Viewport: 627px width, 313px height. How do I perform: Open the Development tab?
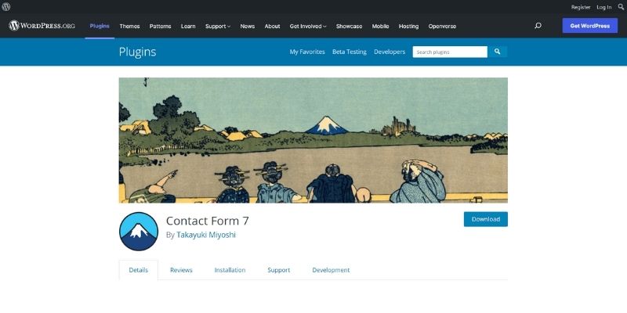tap(331, 270)
